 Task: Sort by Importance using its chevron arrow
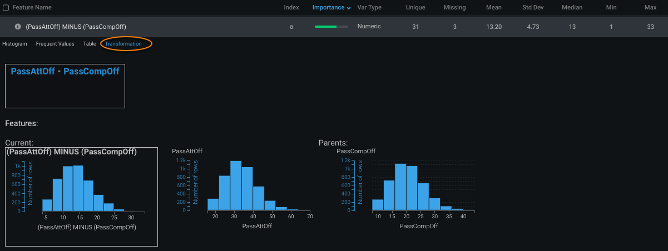(x=349, y=8)
